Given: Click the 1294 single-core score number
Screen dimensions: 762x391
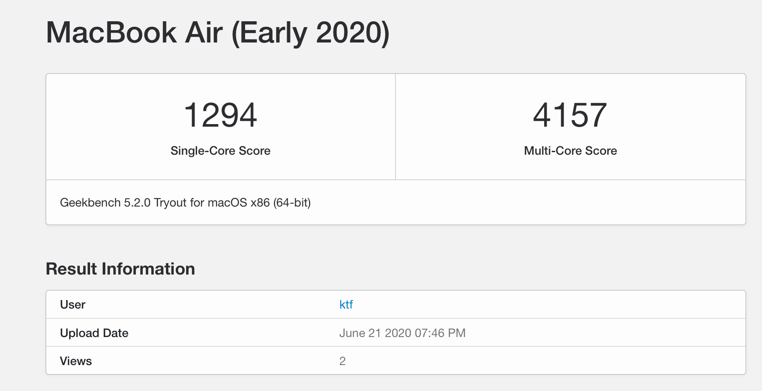Looking at the screenshot, I should coord(220,115).
